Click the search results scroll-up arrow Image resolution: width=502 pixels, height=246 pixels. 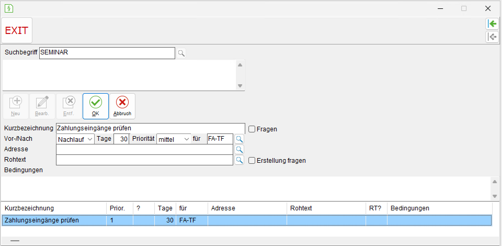[240, 65]
